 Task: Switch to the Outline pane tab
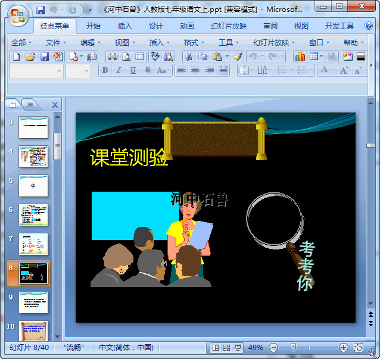pos(30,104)
